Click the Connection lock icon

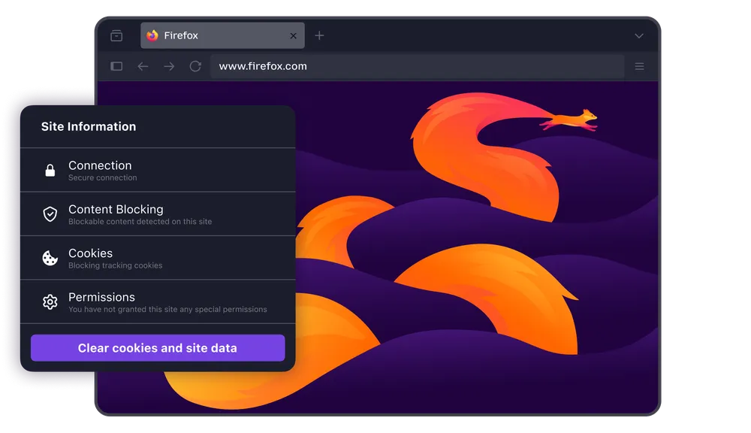point(50,170)
